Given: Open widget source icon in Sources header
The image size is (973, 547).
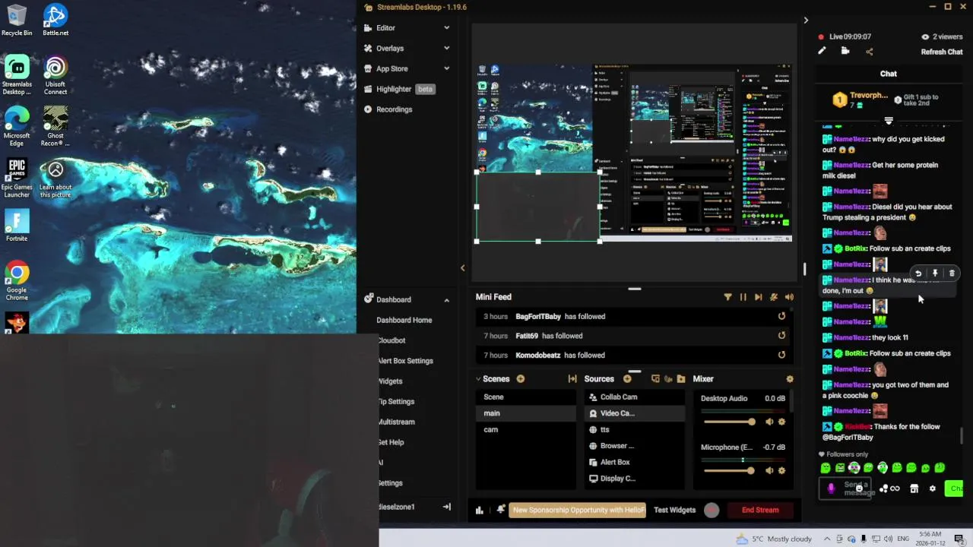Looking at the screenshot, I should (x=655, y=378).
